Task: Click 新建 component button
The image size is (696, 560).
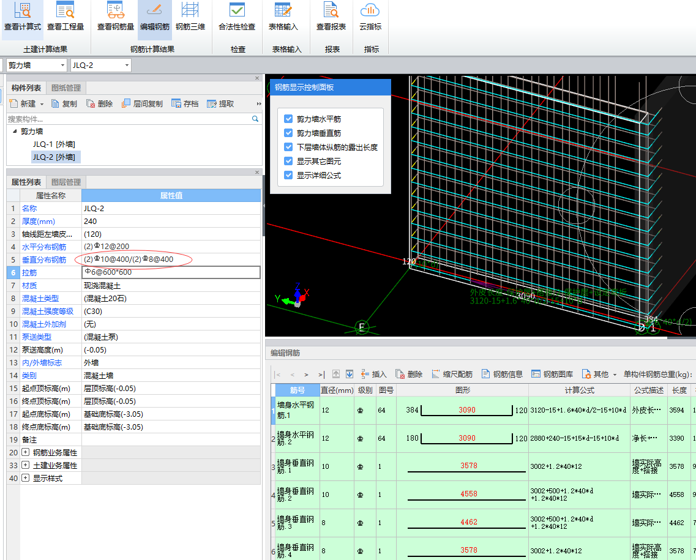Action: [x=23, y=104]
